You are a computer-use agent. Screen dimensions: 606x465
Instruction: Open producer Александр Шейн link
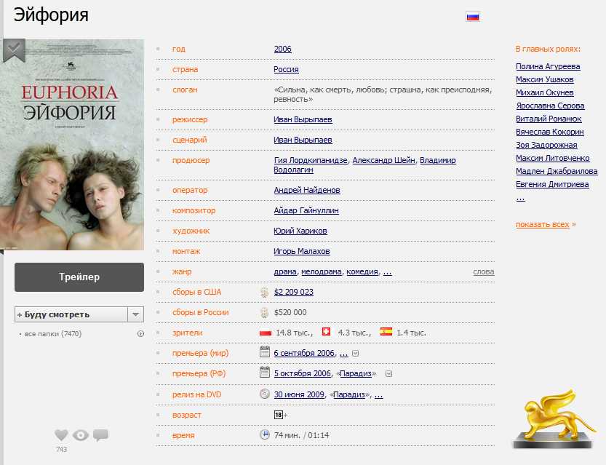(384, 160)
